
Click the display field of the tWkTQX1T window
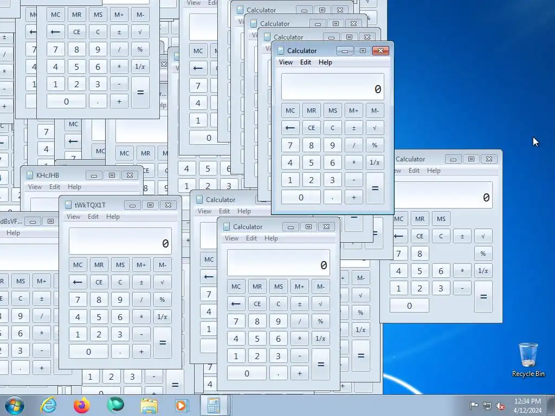pos(120,241)
